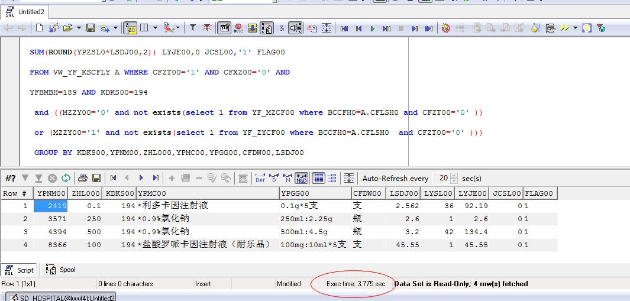Click the LSDJ00 column header
The width and height of the screenshot is (630, 301).
point(403,193)
